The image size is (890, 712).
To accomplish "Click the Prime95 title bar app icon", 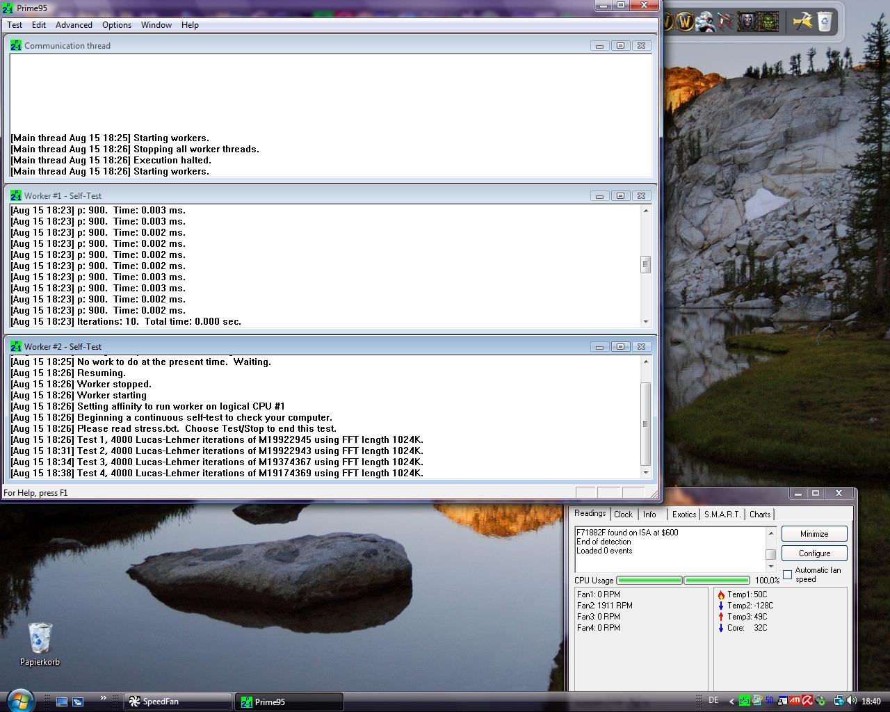I will (x=9, y=8).
